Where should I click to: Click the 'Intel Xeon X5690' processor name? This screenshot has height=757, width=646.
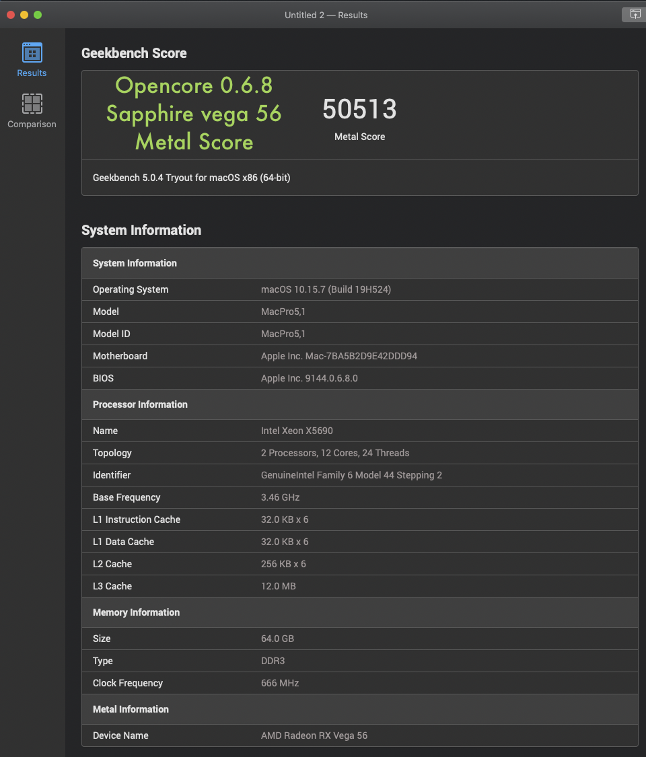pos(297,431)
